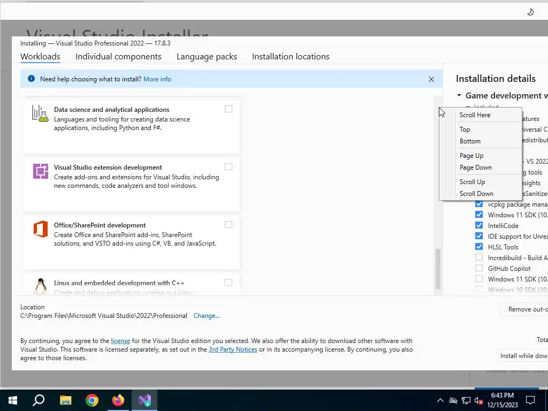The height and width of the screenshot is (411, 548).
Task: Click Remove out-of-support components button
Action: (524, 309)
